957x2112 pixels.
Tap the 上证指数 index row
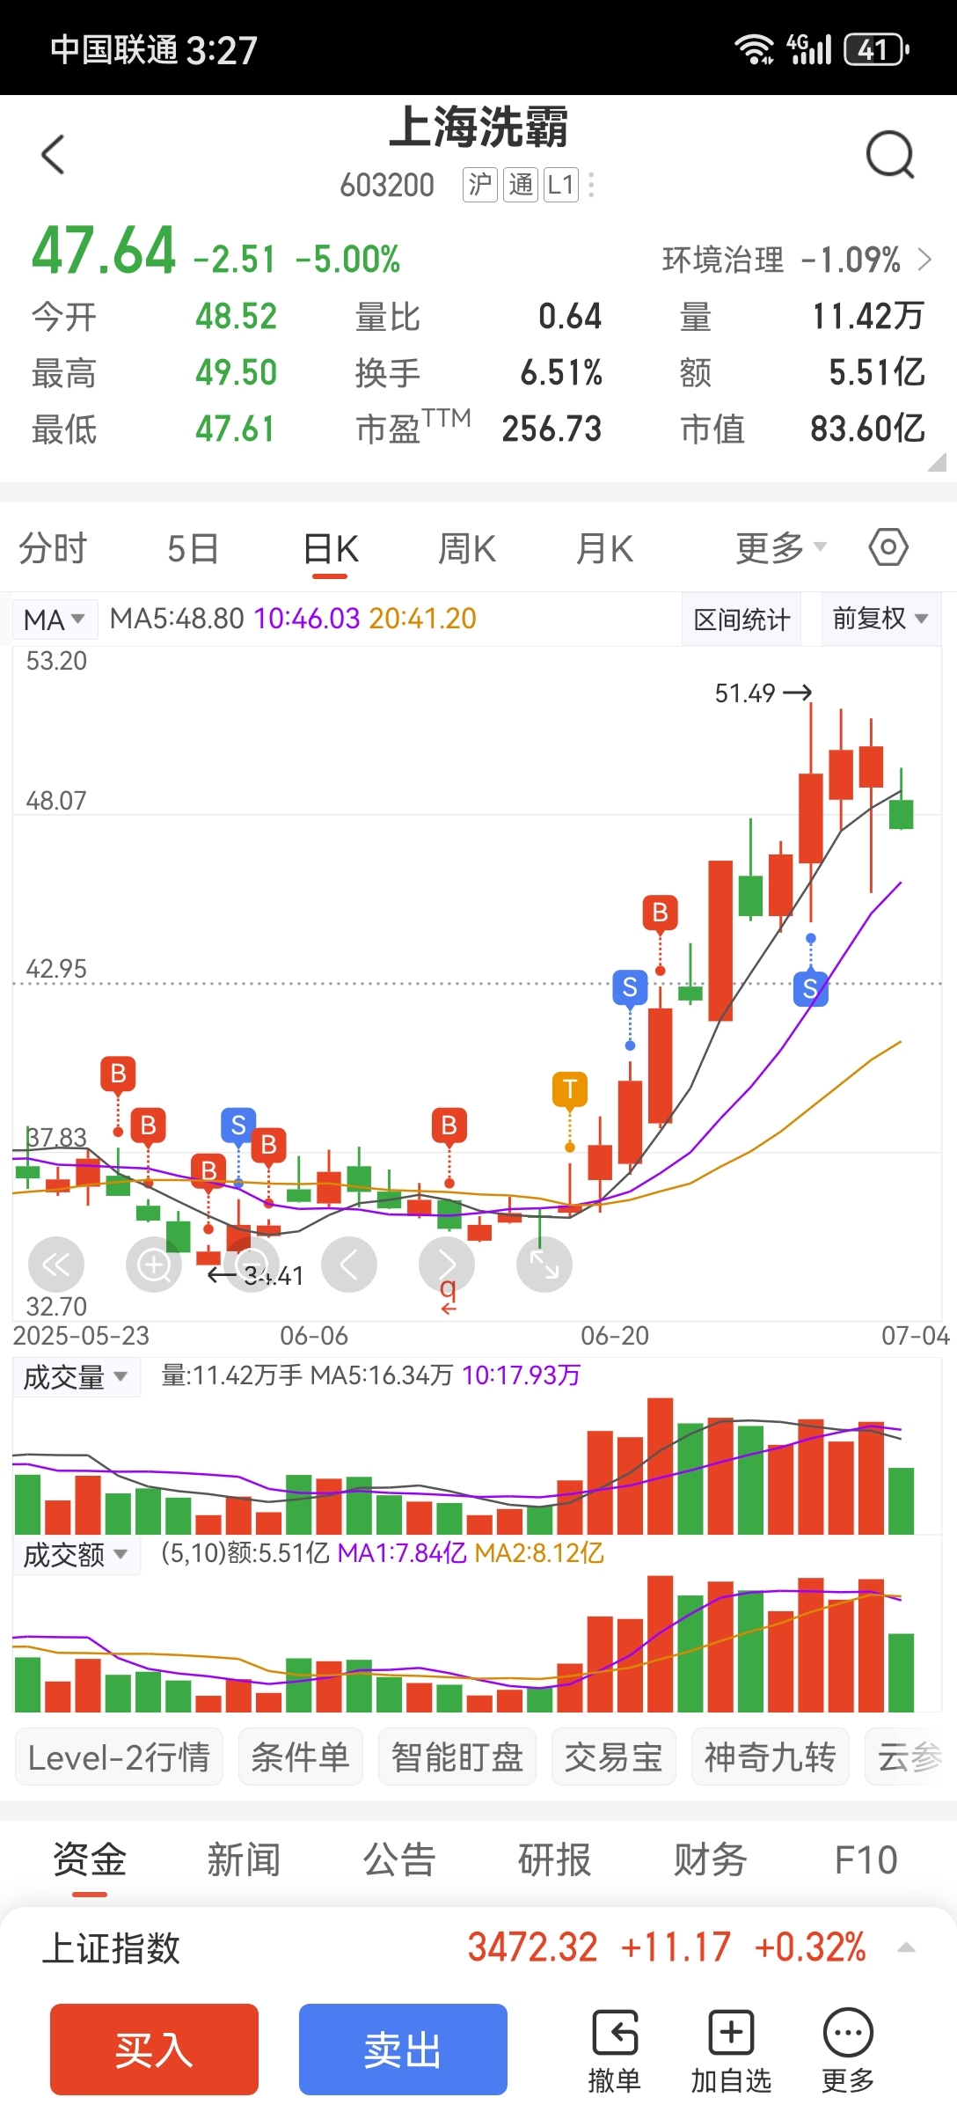pos(478,1947)
